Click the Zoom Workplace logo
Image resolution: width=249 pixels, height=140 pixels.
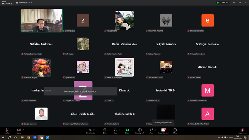[x=7, y=3]
